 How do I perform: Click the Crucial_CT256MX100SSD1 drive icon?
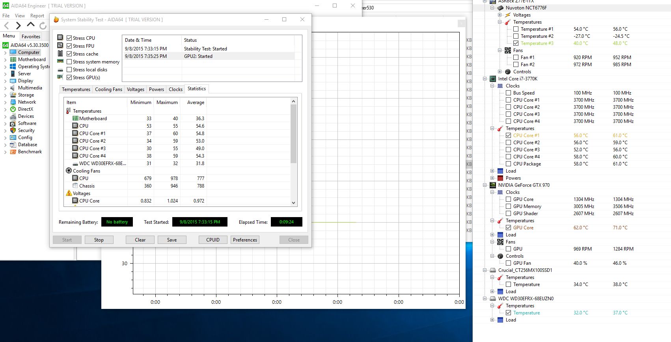point(493,270)
